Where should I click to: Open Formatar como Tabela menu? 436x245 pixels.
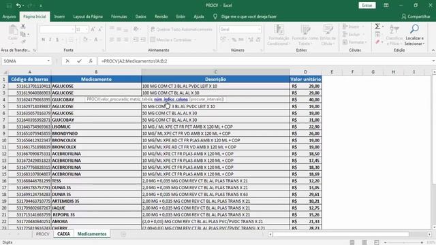click(x=305, y=35)
